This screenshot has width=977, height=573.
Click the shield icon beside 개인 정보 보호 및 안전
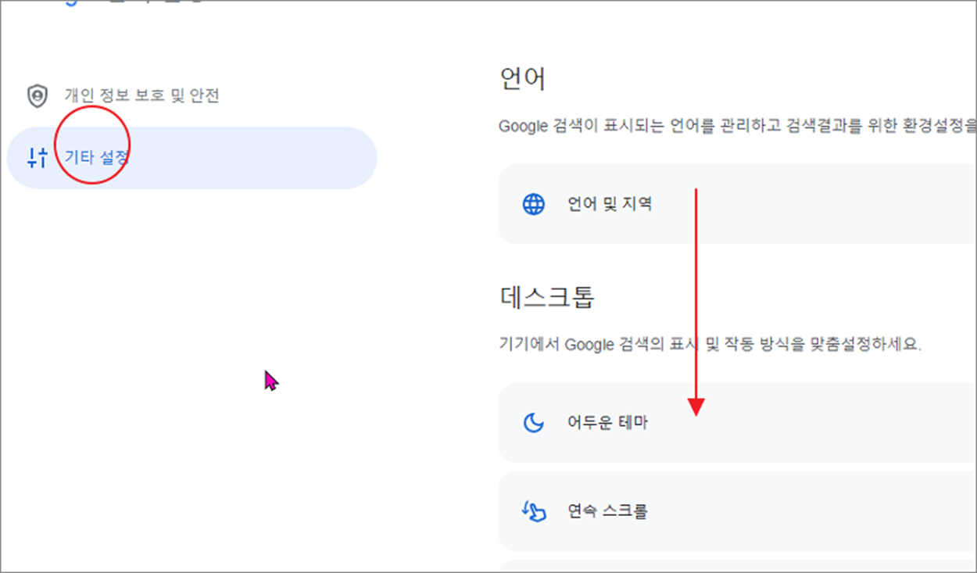(x=37, y=95)
